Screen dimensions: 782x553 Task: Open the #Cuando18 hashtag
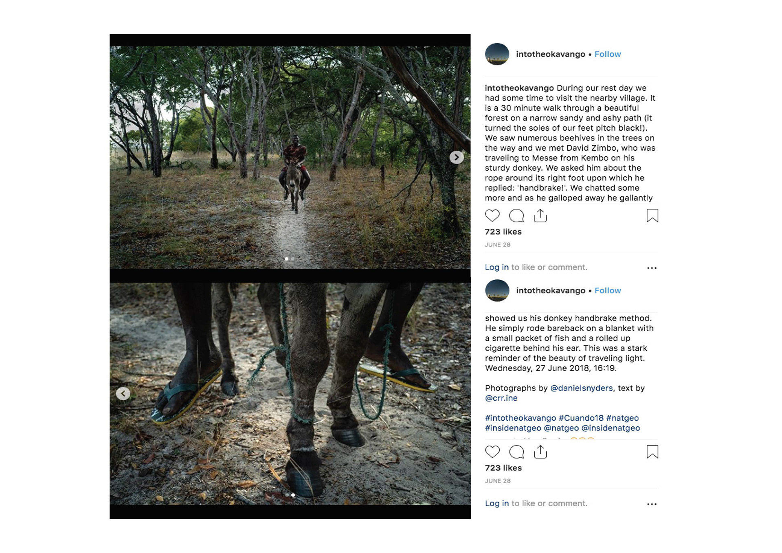click(581, 418)
